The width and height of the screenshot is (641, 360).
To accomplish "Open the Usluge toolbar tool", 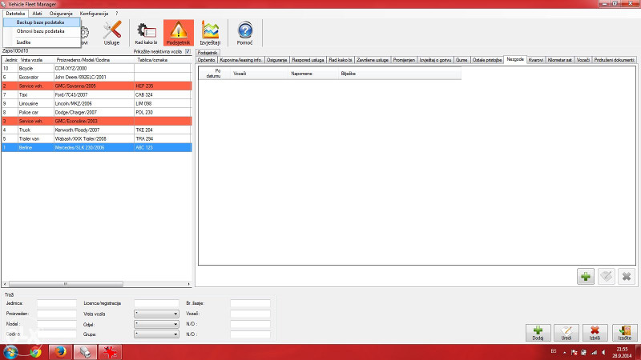I will [112, 33].
